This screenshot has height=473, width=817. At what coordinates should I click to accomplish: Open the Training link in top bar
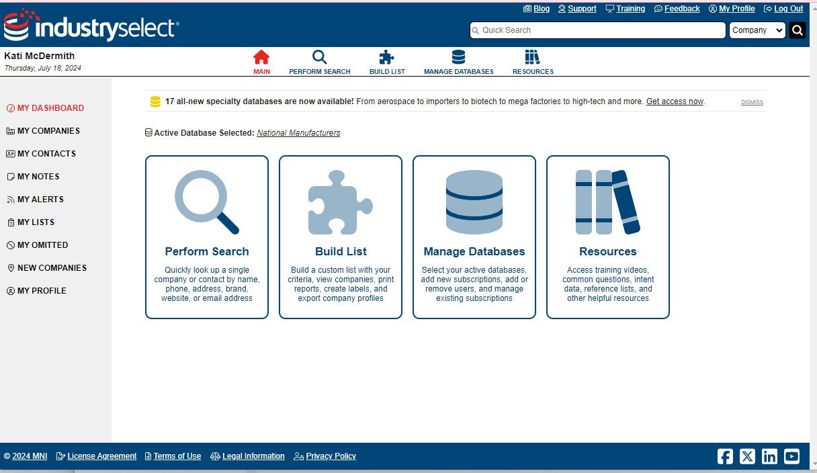pyautogui.click(x=625, y=9)
